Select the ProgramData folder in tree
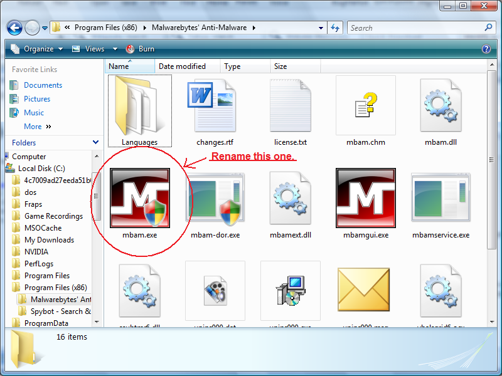 (46, 323)
